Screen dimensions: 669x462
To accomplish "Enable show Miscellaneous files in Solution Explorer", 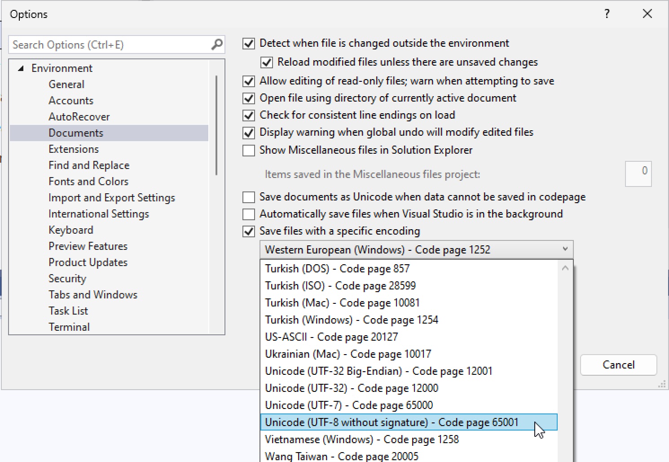I will 248,150.
